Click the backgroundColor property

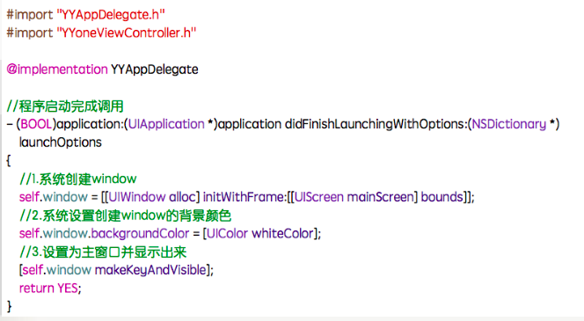coord(140,233)
